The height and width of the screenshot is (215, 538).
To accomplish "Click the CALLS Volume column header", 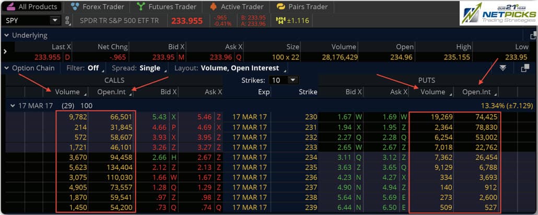I will [67, 92].
